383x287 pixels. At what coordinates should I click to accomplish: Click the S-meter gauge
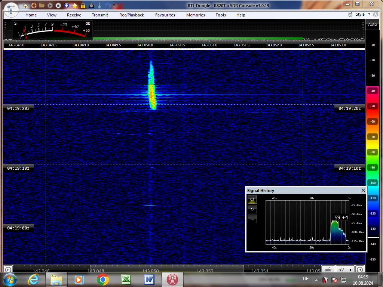(52, 30)
